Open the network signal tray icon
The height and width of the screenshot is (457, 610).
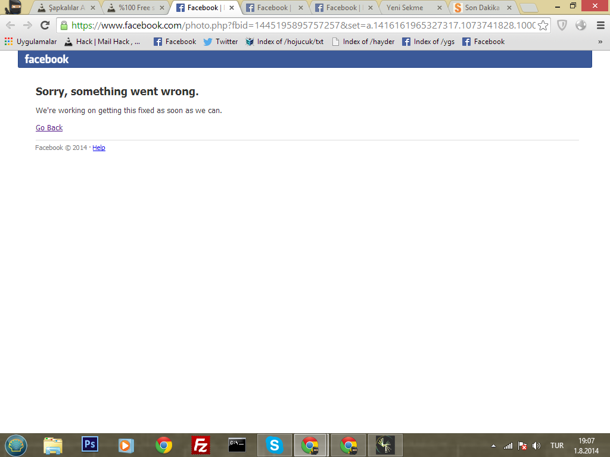click(x=508, y=446)
